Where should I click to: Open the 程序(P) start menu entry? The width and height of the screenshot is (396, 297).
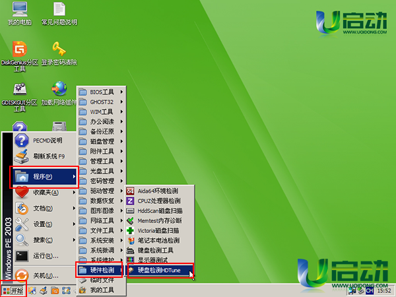45,177
